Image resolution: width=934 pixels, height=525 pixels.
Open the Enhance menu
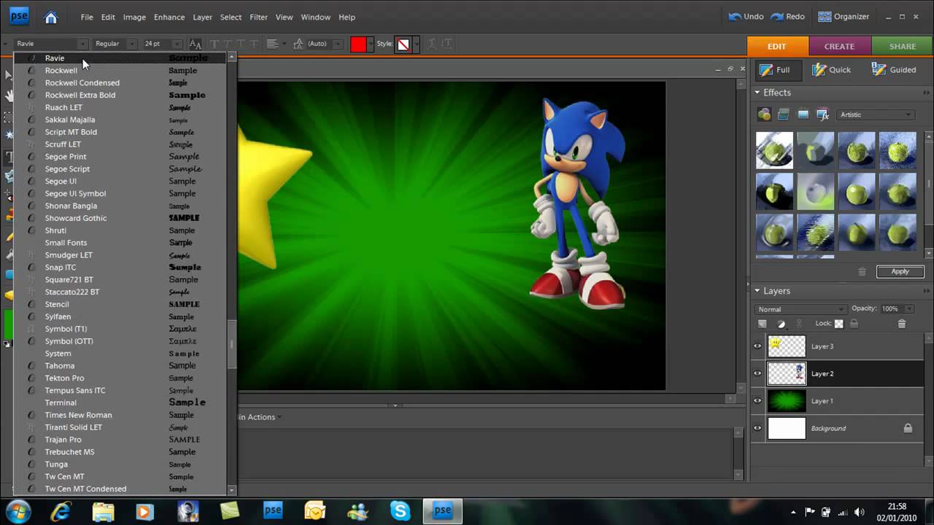[169, 17]
